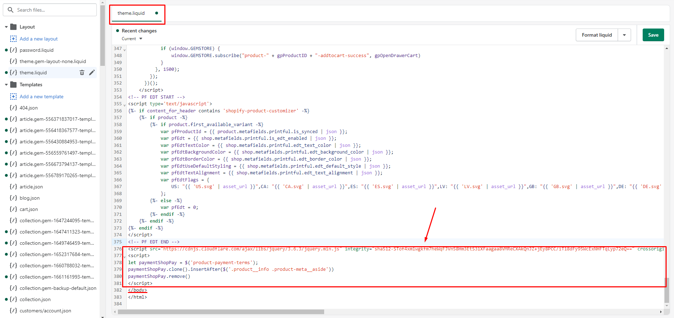
Task: Open theme.gem-layout-none.liquid file
Action: click(x=53, y=61)
